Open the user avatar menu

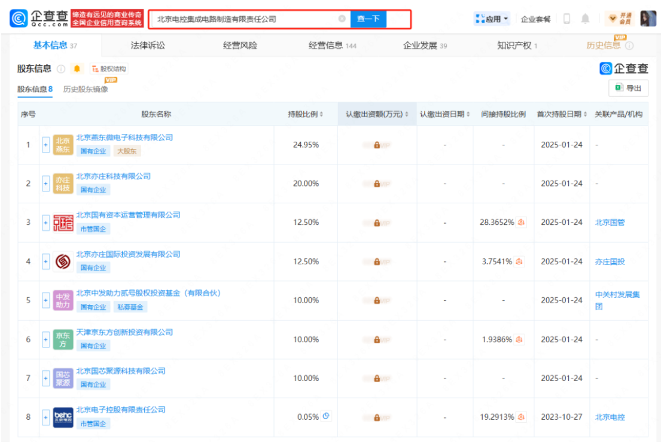[648, 19]
